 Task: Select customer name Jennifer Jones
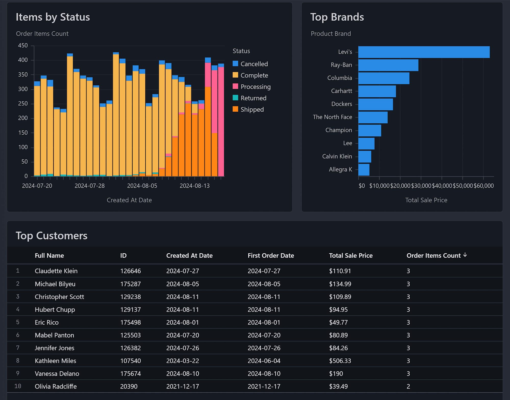point(55,348)
